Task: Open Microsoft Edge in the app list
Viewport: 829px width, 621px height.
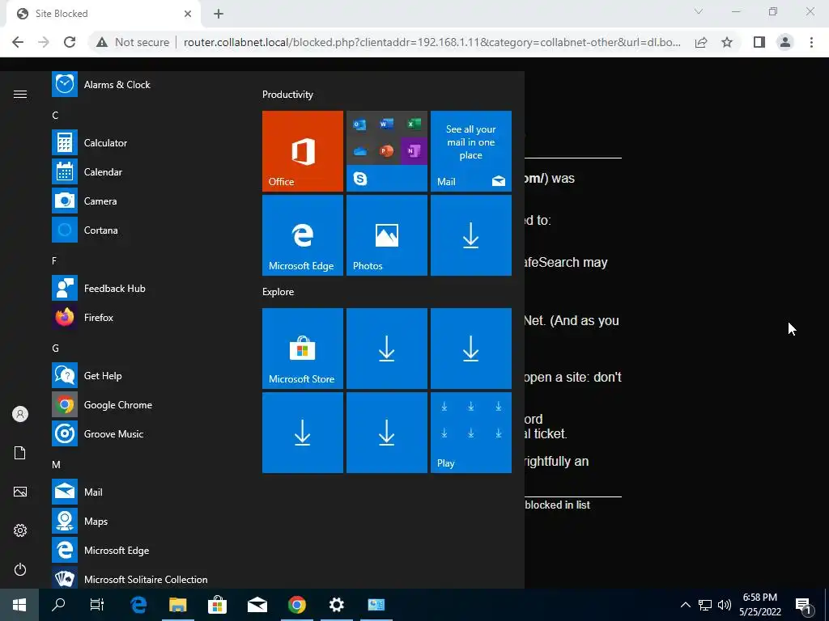Action: point(142,550)
